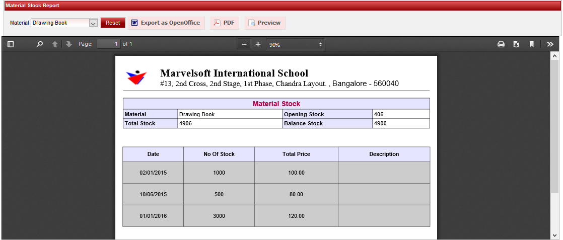Image resolution: width=563 pixels, height=240 pixels.
Task: Export report as OpenOffice
Action: point(166,23)
